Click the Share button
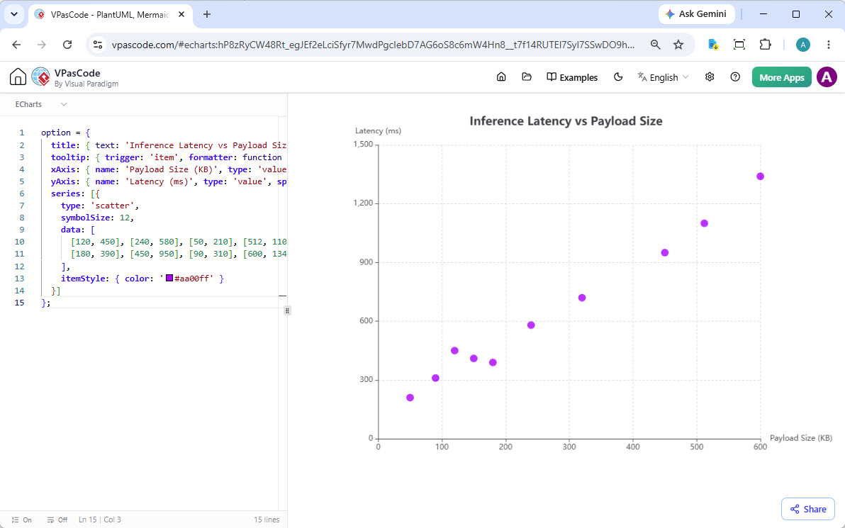 (x=808, y=509)
